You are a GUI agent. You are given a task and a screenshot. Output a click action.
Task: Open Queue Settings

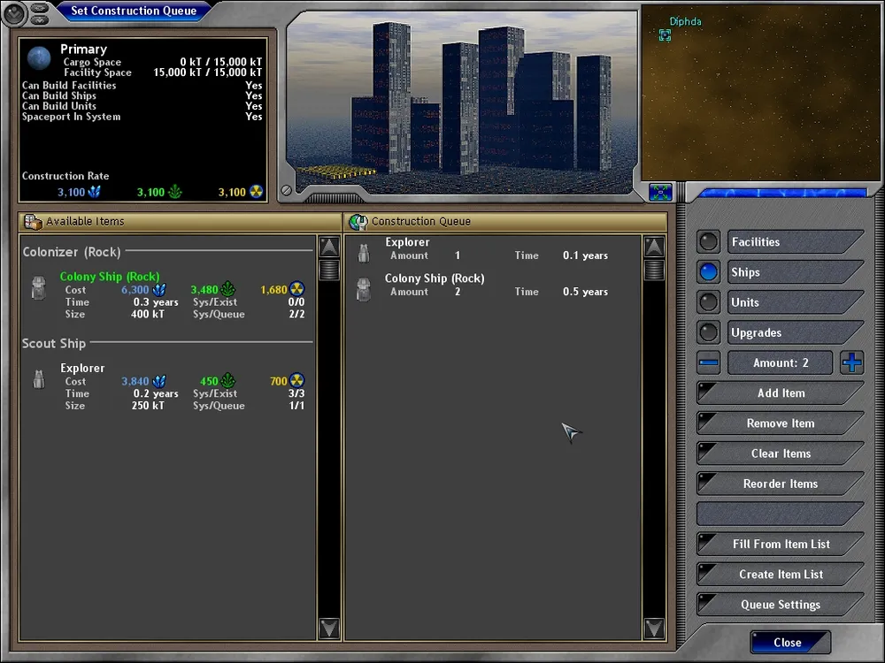(x=780, y=605)
